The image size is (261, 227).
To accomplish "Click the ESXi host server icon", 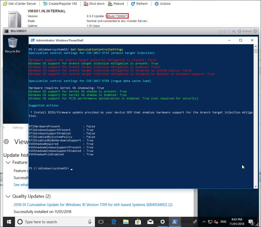I will click(x=15, y=19).
